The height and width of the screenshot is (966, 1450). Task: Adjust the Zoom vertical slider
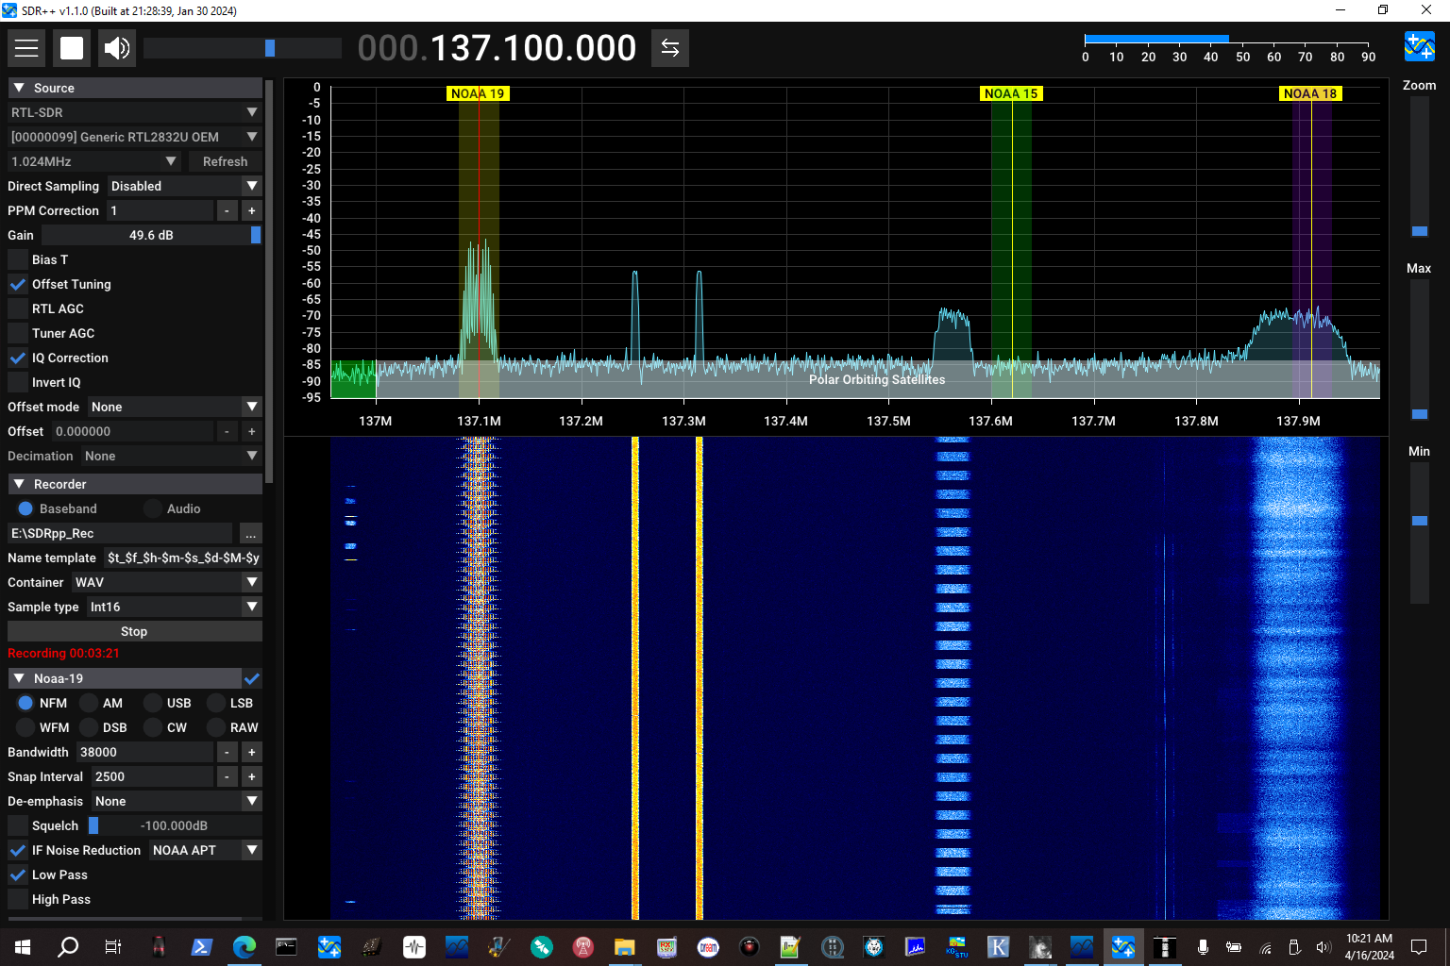coord(1419,166)
